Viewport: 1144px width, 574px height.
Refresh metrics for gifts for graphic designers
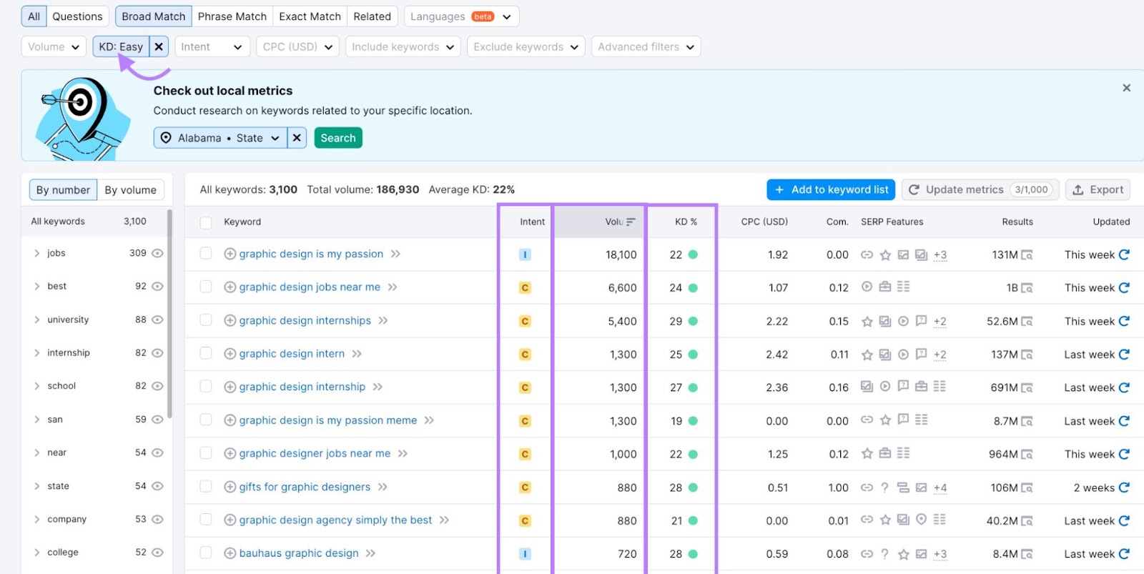click(x=1124, y=488)
